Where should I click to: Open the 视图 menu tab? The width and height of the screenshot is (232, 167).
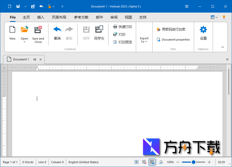[128, 17]
